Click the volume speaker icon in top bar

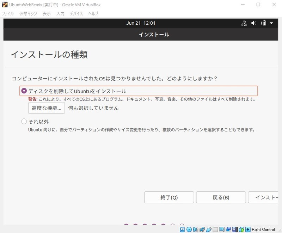(253, 23)
